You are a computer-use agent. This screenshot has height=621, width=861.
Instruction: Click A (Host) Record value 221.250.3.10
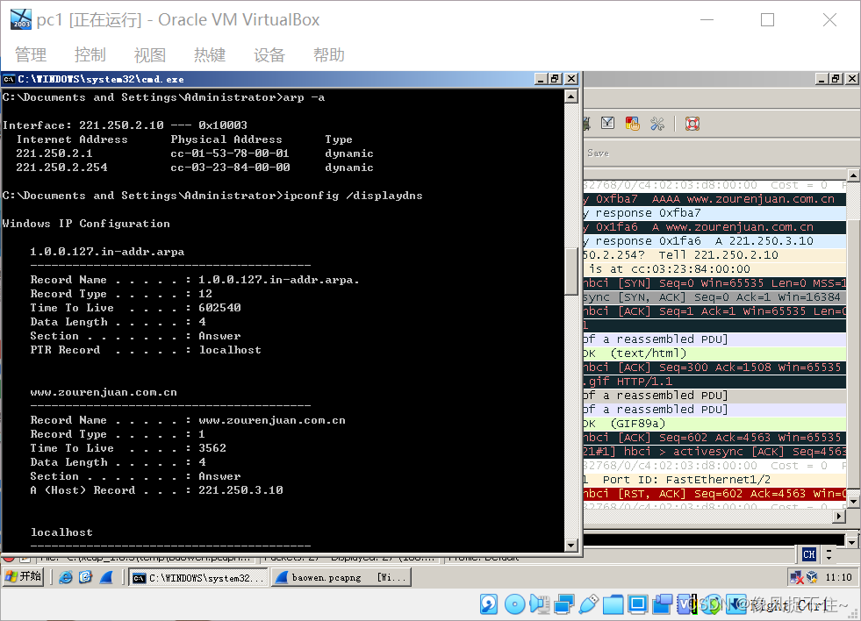[x=240, y=490]
